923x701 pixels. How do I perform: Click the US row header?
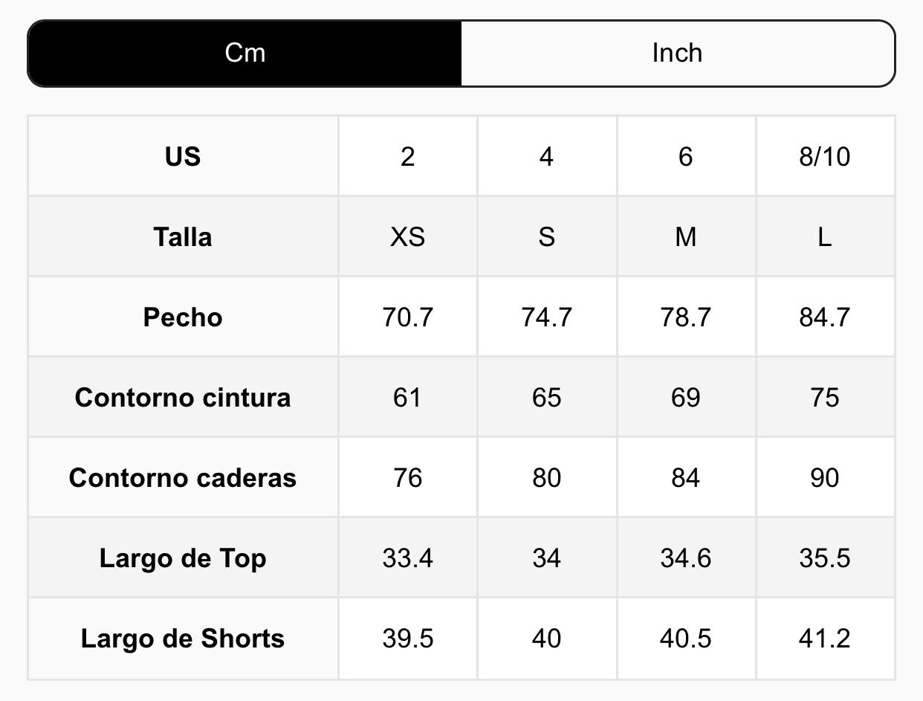coord(183,157)
